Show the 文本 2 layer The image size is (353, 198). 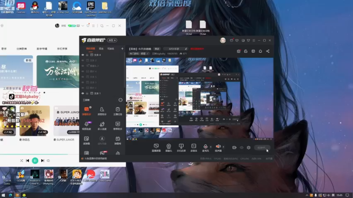tap(83, 60)
